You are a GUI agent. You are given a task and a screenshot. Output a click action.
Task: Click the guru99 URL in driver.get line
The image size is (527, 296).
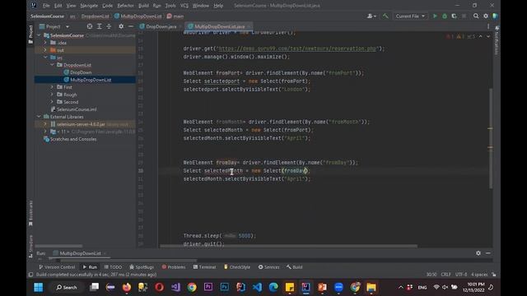pyautogui.click(x=297, y=49)
